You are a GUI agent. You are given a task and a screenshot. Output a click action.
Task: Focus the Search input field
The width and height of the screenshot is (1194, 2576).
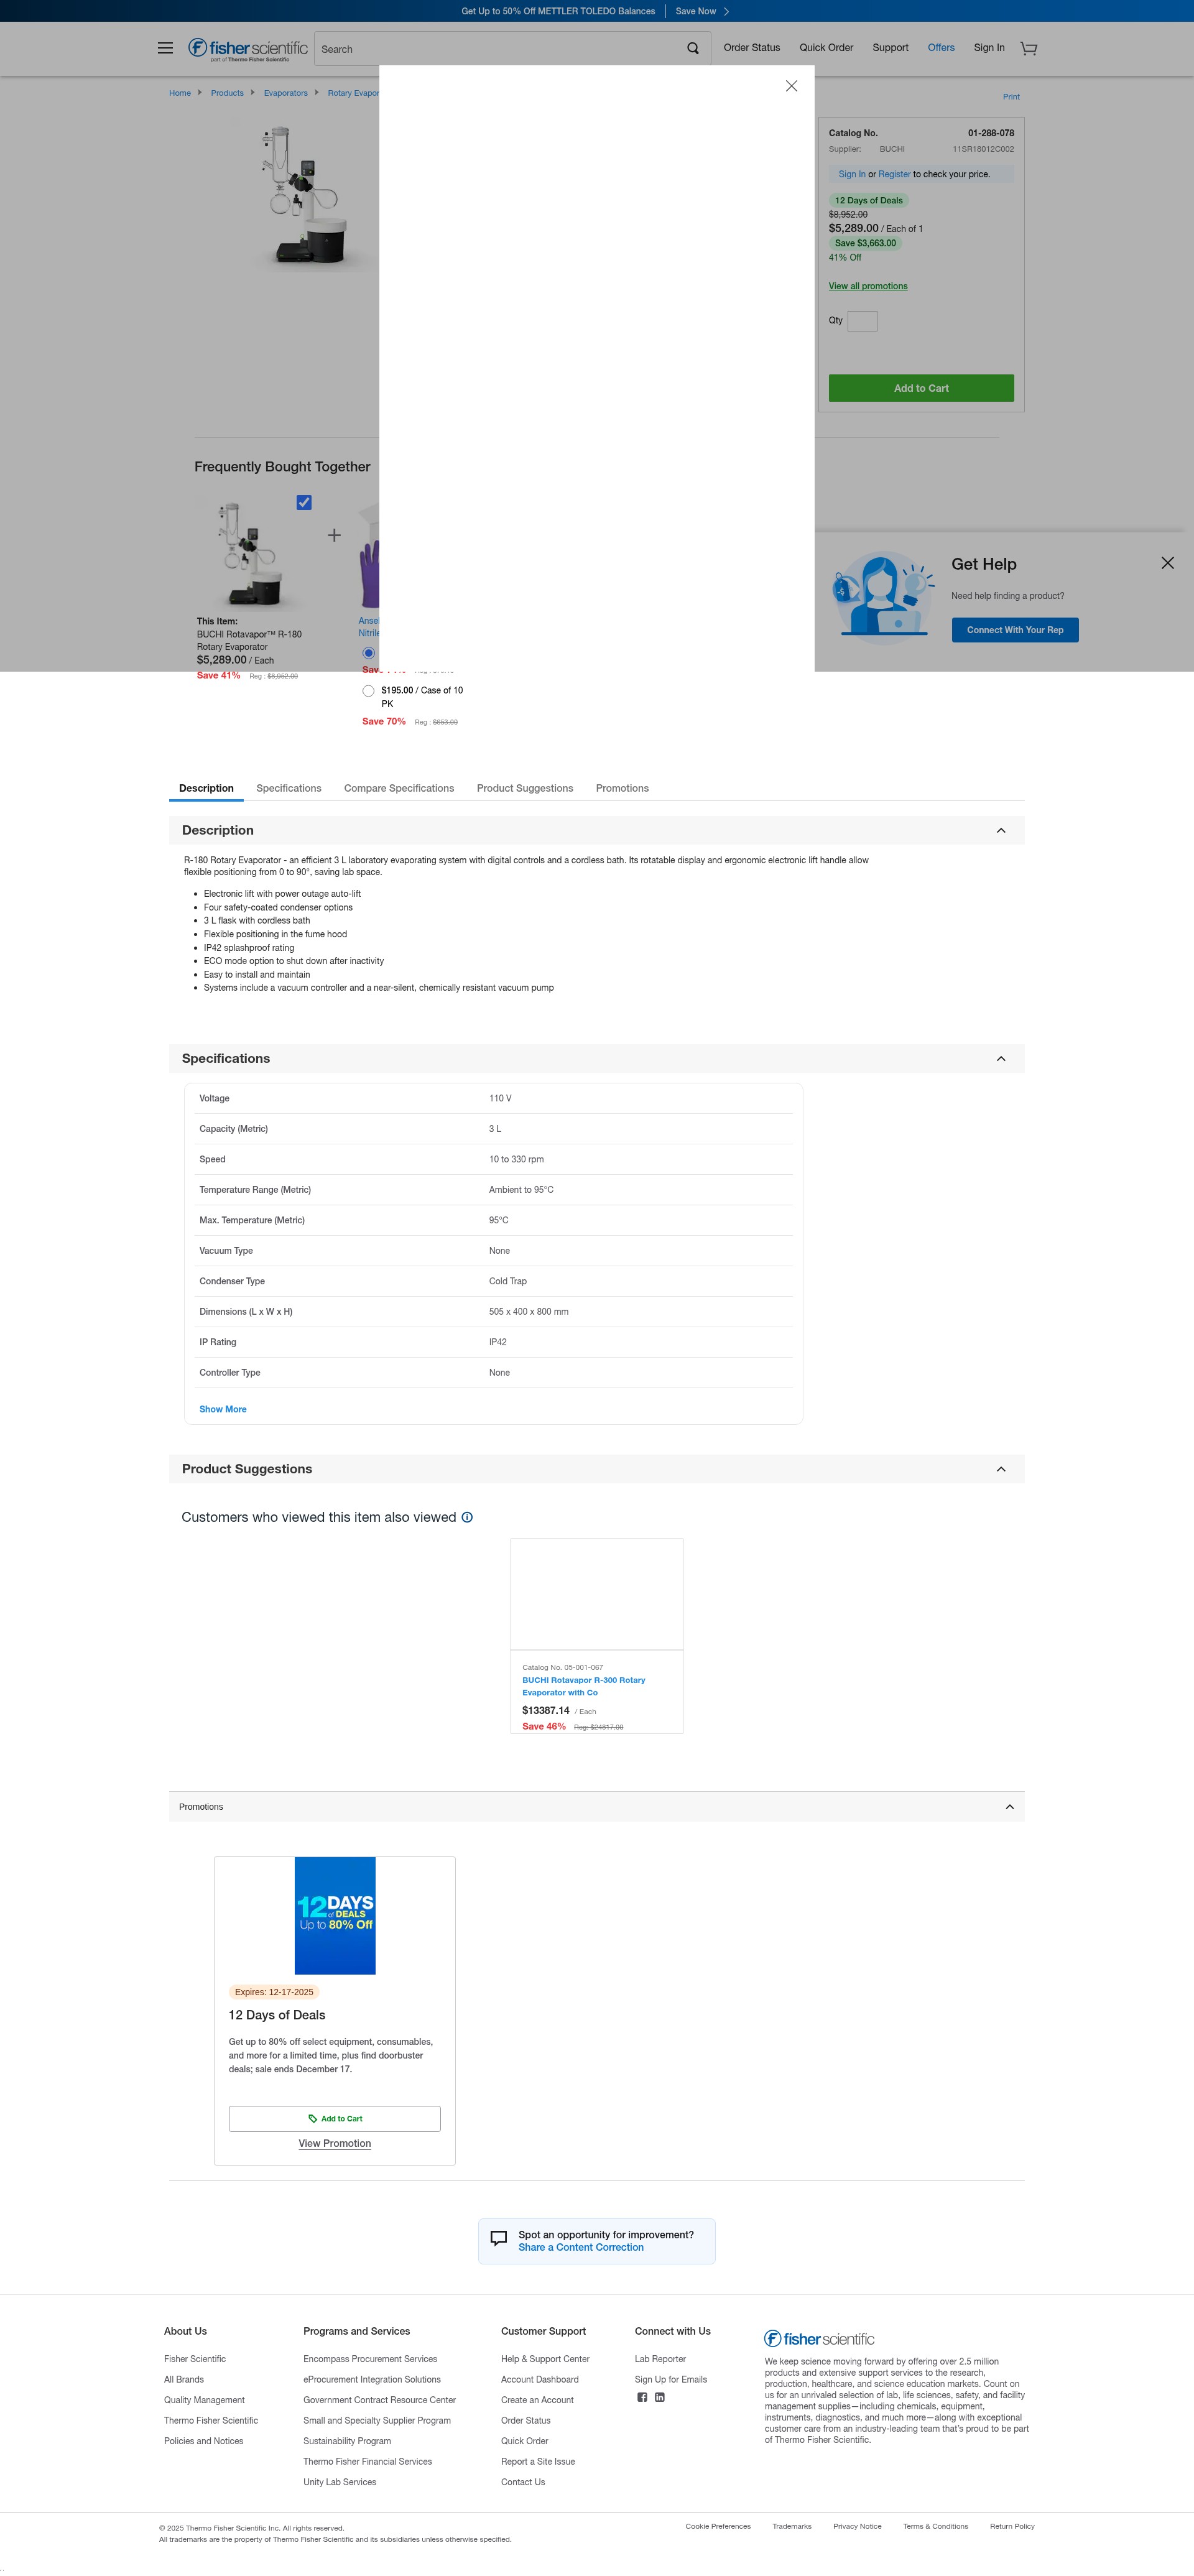[x=500, y=49]
